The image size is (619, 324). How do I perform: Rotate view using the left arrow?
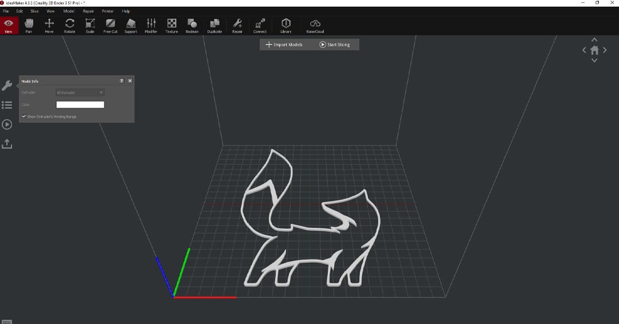pos(584,50)
